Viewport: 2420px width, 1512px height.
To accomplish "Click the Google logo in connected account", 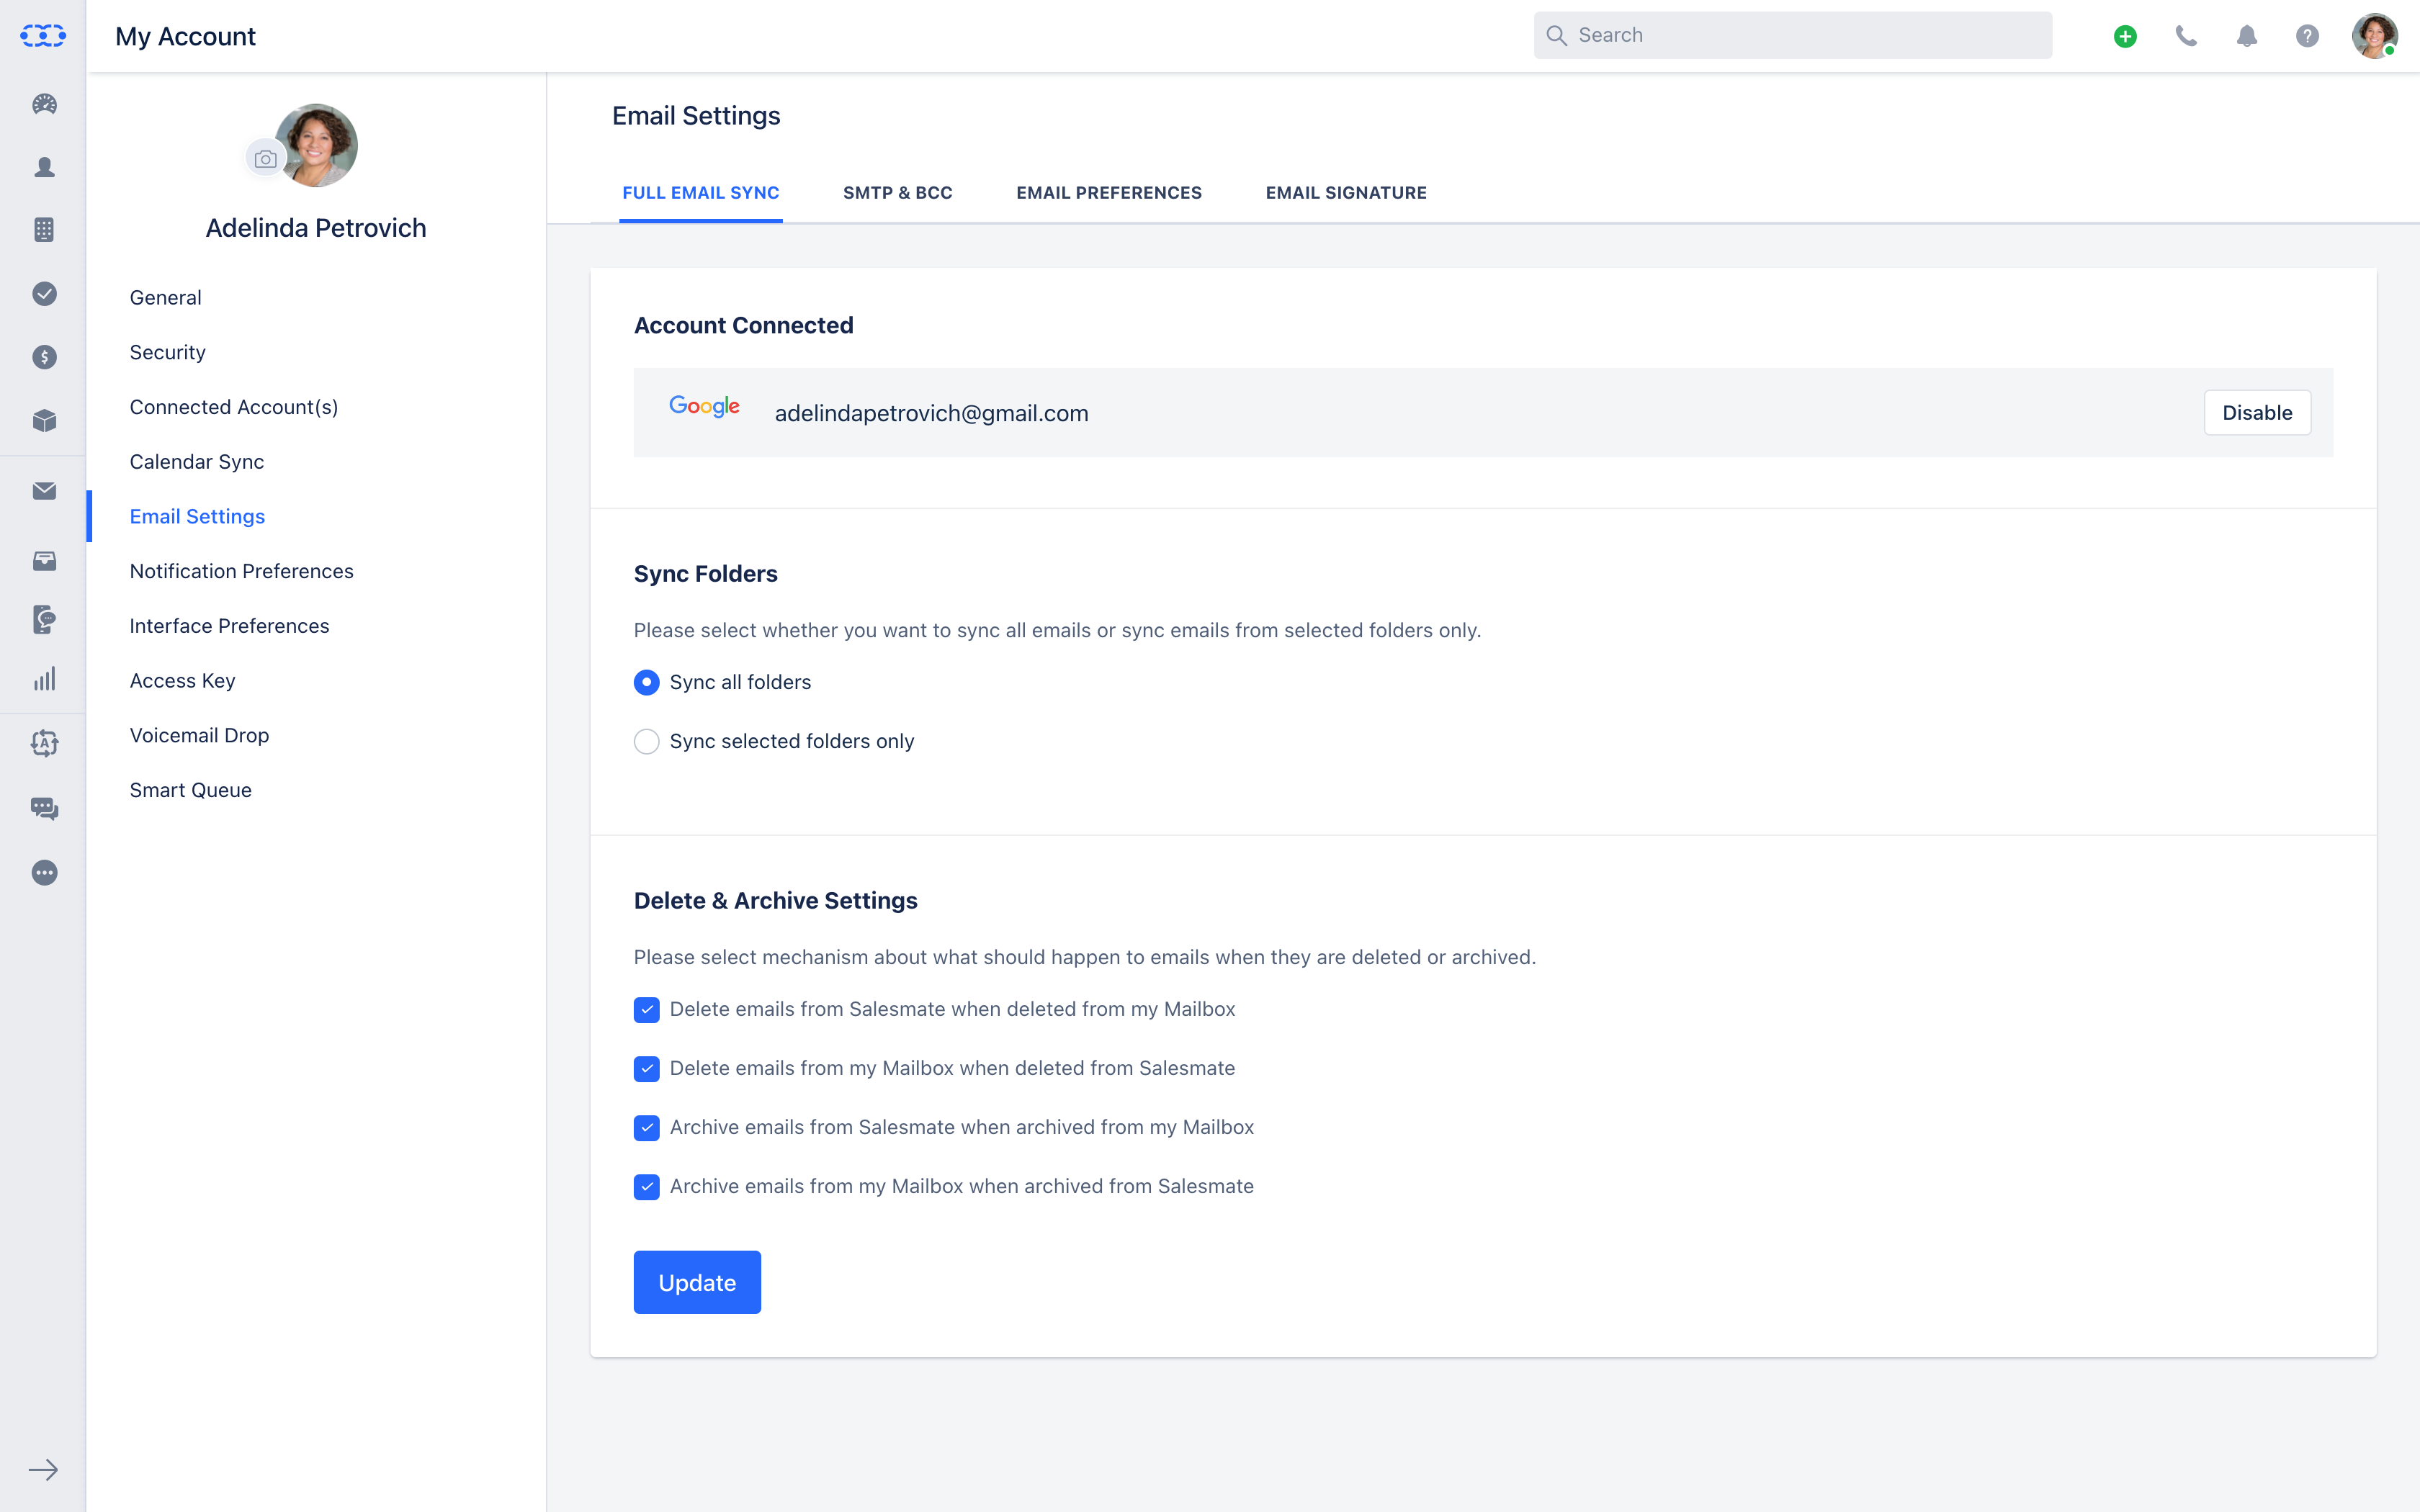I will (x=705, y=406).
